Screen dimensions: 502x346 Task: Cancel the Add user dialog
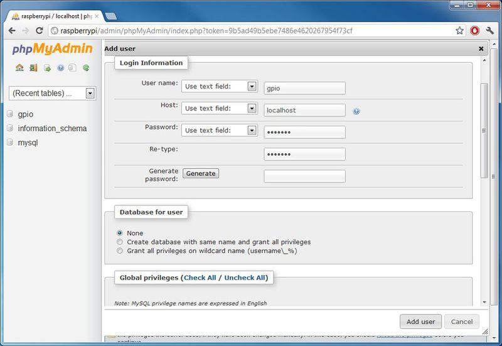(x=462, y=322)
